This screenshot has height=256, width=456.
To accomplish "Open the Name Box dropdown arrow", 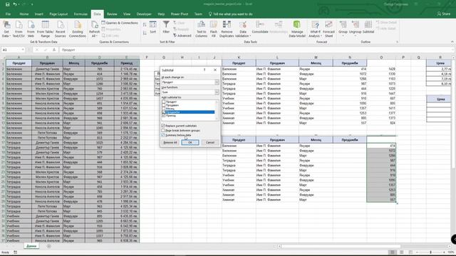I will coord(23,50).
